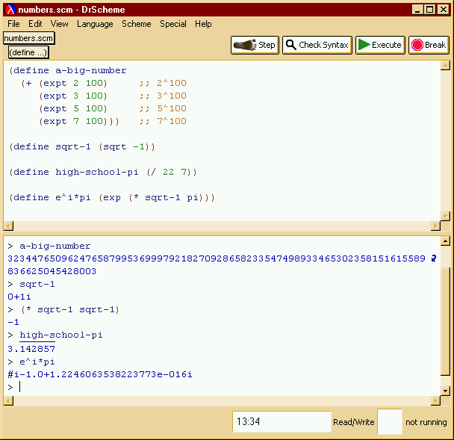The height and width of the screenshot is (440, 454).
Task: Click definitions pane right scroll arrow
Action: [x=435, y=226]
